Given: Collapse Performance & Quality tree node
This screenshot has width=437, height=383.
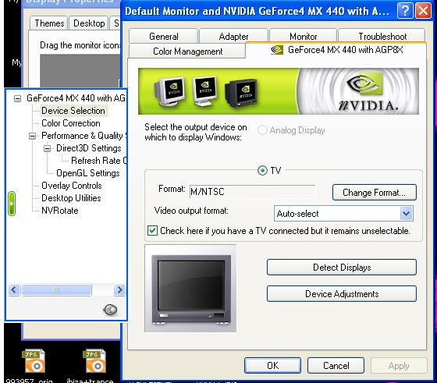Looking at the screenshot, I should pyautogui.click(x=32, y=136).
